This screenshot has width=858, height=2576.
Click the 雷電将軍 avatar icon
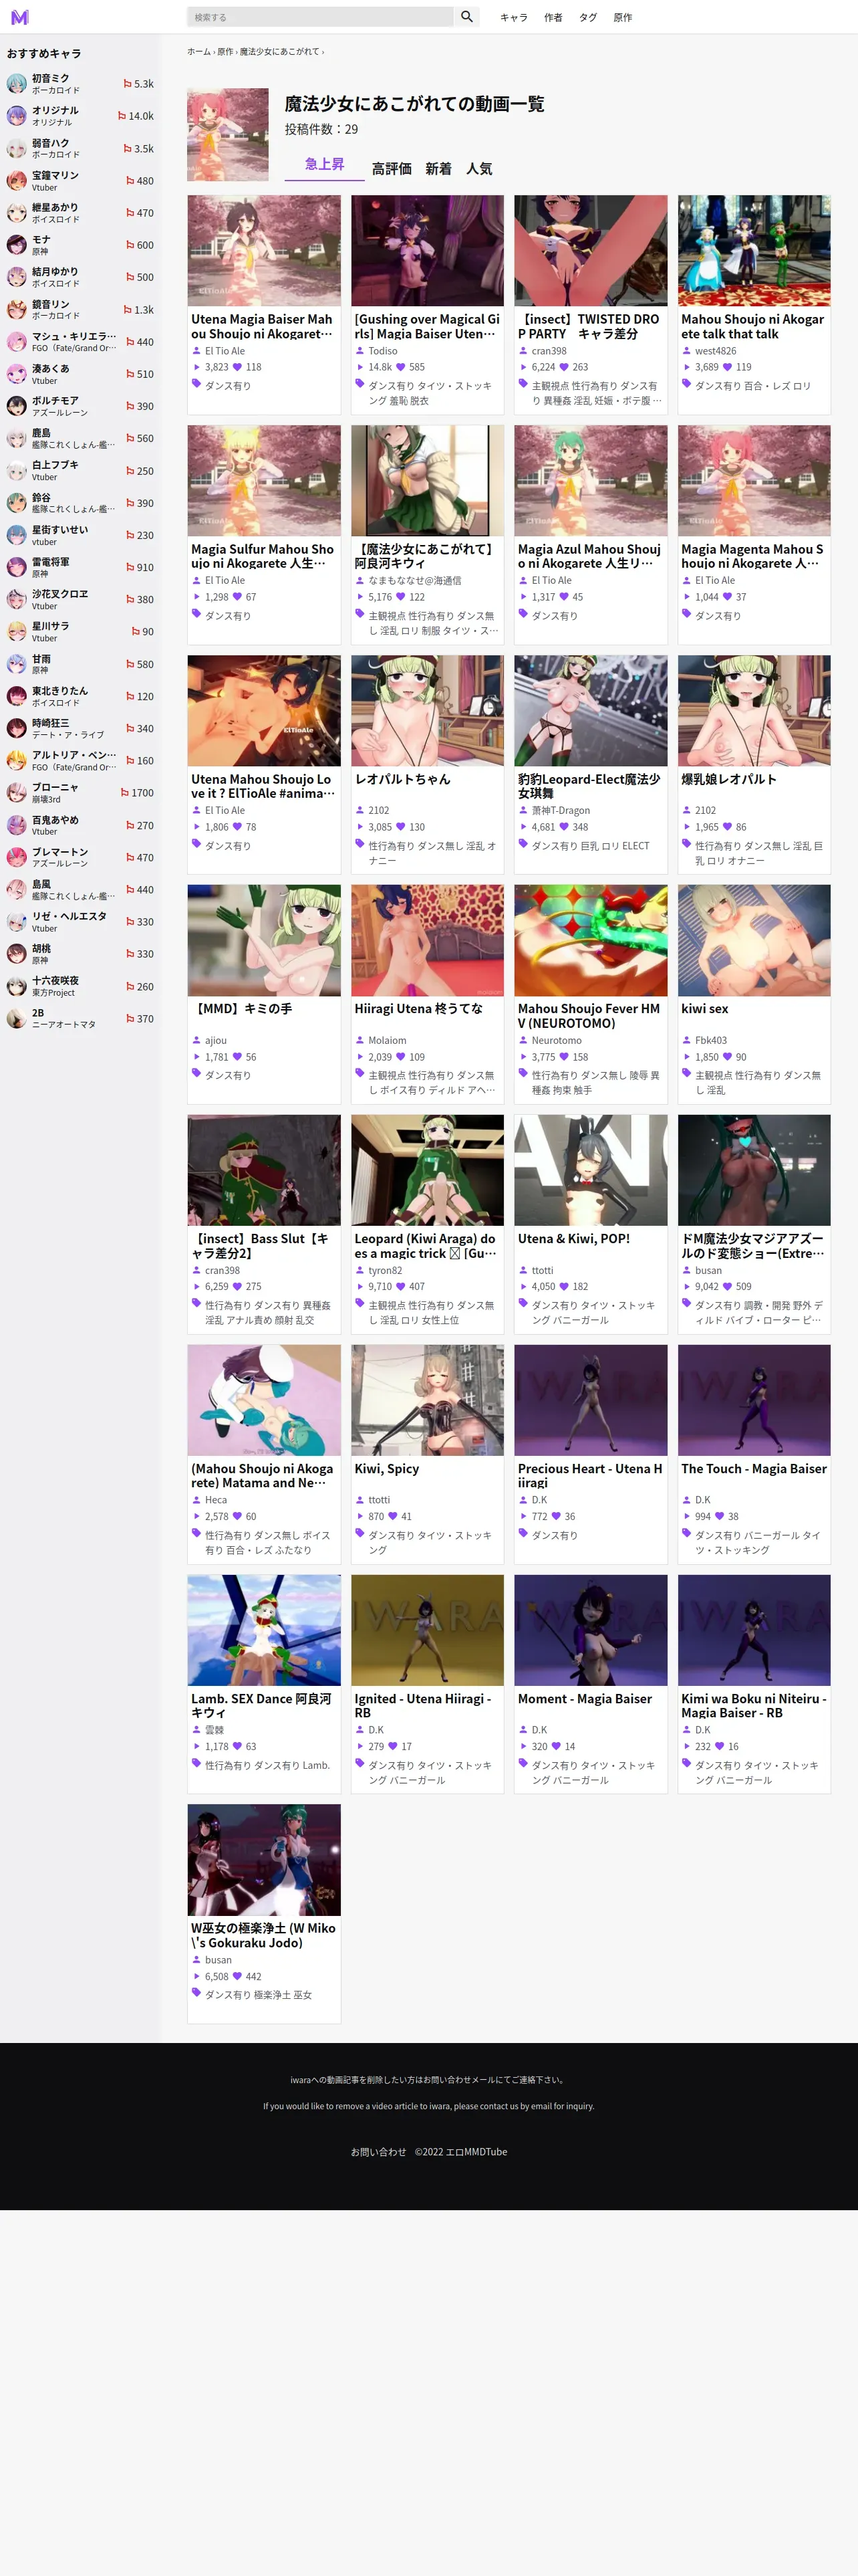pyautogui.click(x=17, y=567)
